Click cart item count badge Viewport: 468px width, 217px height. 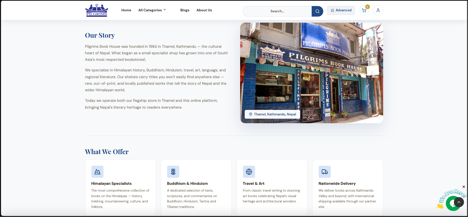(x=368, y=7)
